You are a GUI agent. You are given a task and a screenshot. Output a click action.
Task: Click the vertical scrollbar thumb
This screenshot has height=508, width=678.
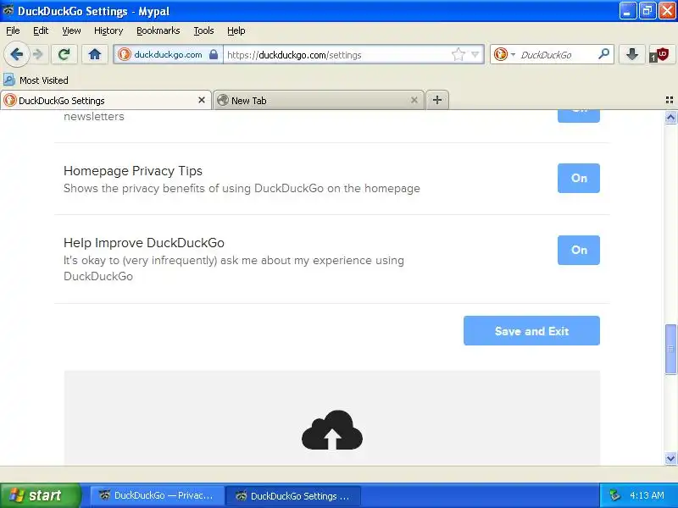click(670, 349)
